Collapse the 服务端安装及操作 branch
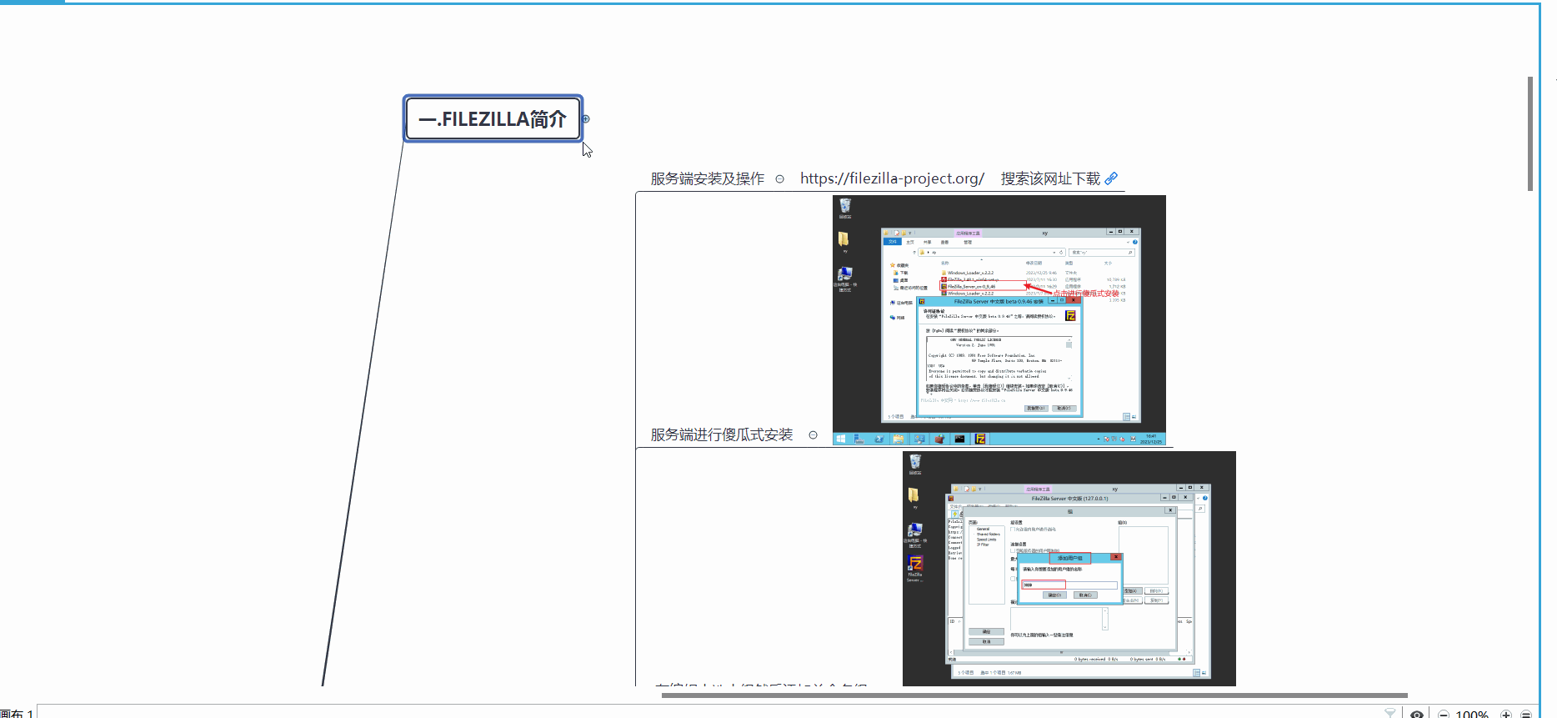 click(x=779, y=178)
